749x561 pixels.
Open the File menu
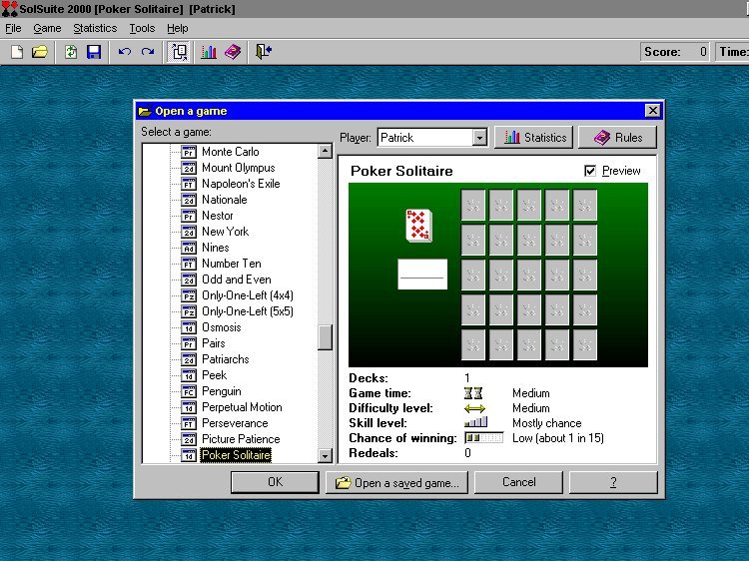point(13,28)
